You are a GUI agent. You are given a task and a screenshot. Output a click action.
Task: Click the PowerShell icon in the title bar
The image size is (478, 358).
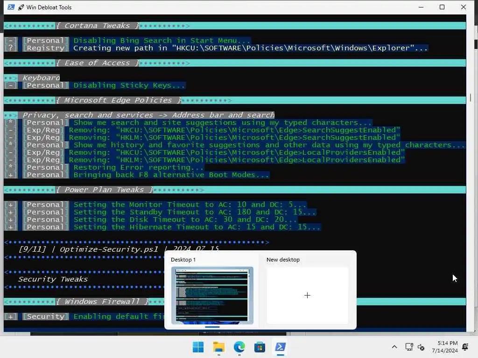11,7
